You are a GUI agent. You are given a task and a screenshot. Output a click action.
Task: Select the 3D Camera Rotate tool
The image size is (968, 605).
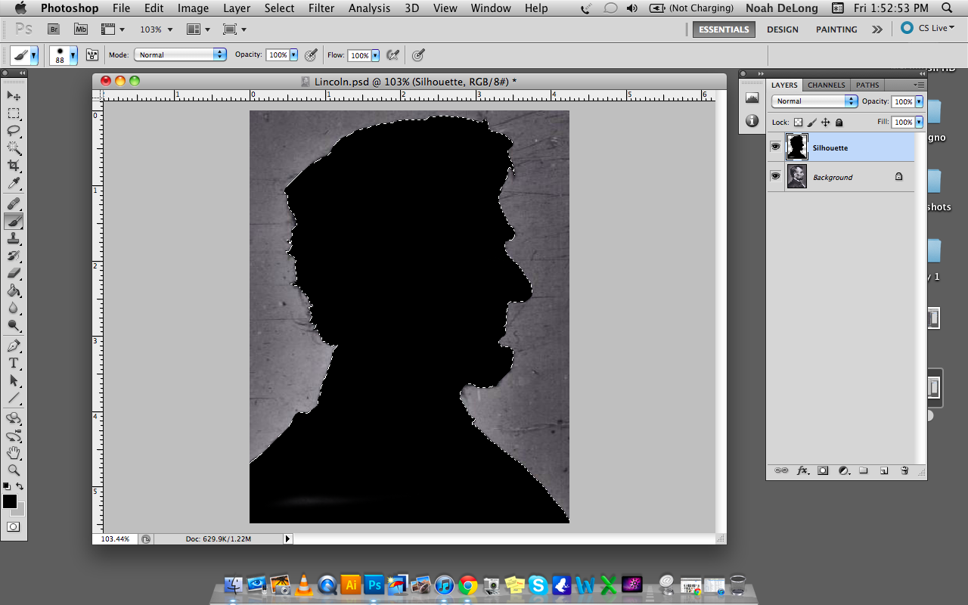[14, 436]
